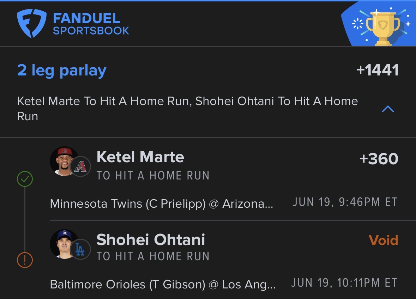Open Shohei Ohtani player headshot
The height and width of the screenshot is (299, 416).
(x=64, y=244)
